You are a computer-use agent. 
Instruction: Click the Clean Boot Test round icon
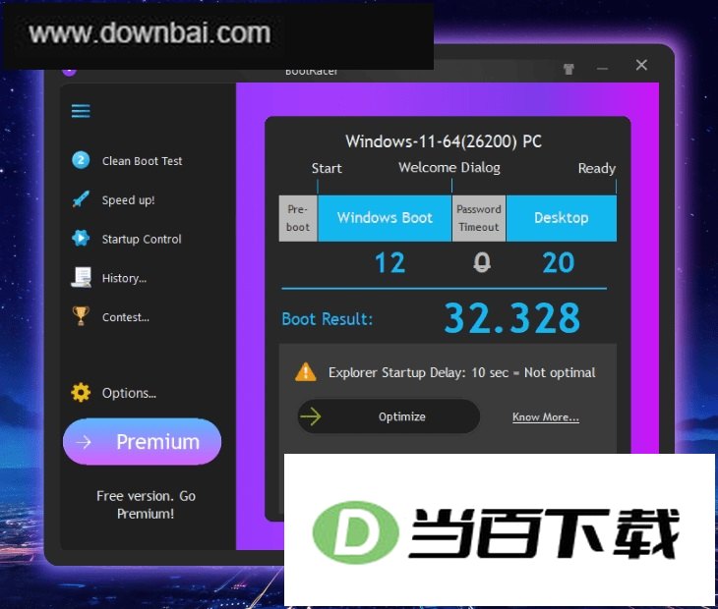tap(81, 160)
